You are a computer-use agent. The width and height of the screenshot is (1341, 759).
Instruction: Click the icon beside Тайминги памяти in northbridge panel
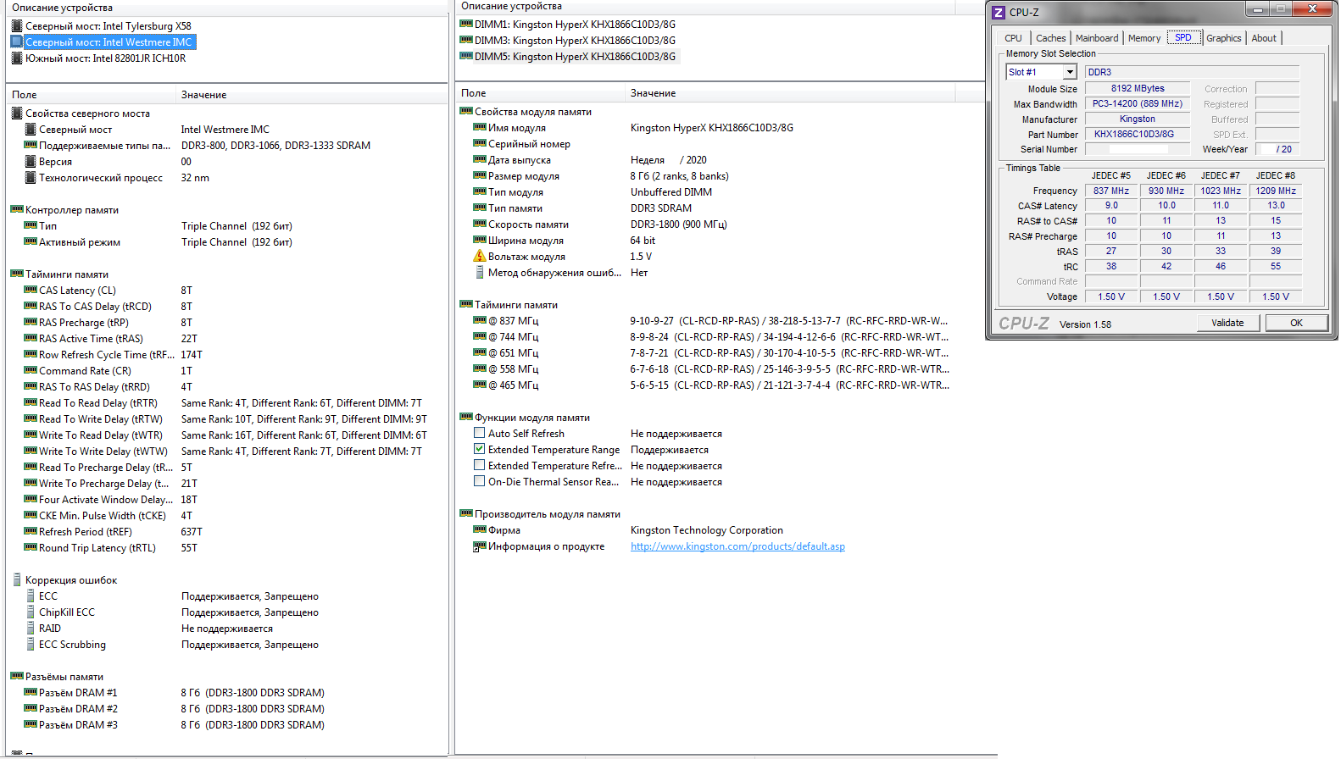click(17, 274)
